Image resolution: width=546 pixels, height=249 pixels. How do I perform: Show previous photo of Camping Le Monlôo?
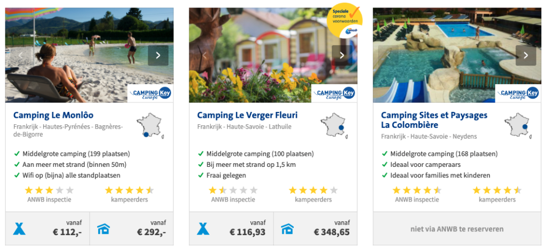pos(21,55)
